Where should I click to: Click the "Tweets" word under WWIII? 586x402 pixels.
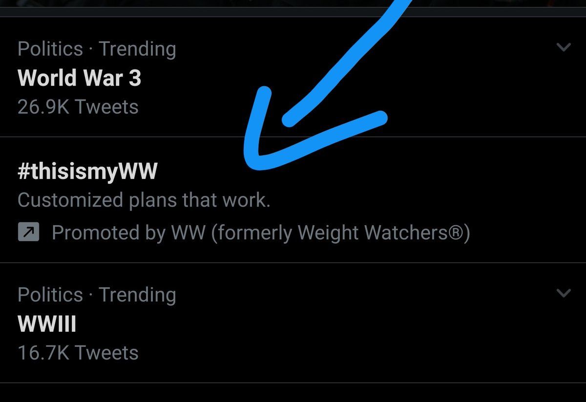pyautogui.click(x=107, y=353)
